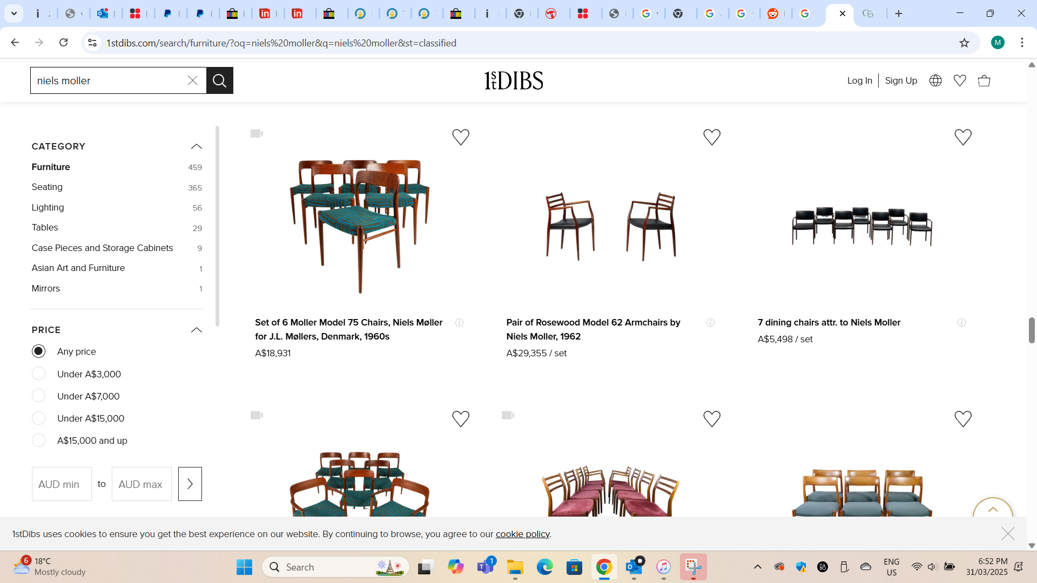Click the Log In link
1037x583 pixels.
click(x=859, y=80)
